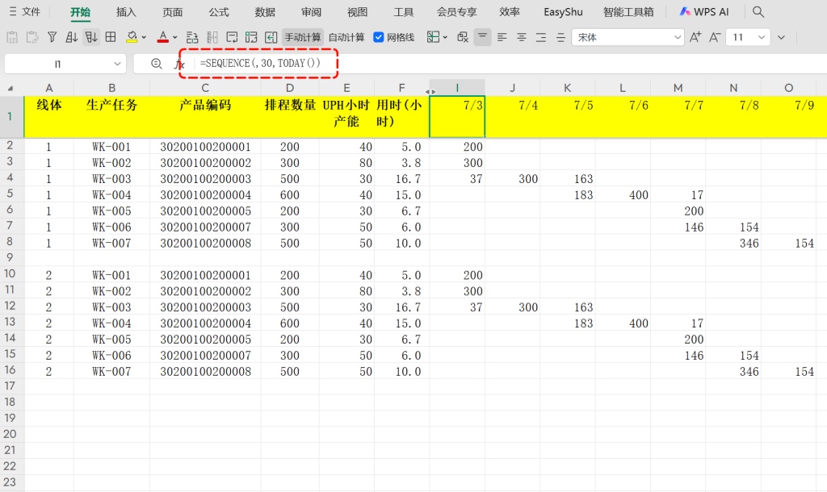
Task: Align text right
Action: pyautogui.click(x=540, y=37)
